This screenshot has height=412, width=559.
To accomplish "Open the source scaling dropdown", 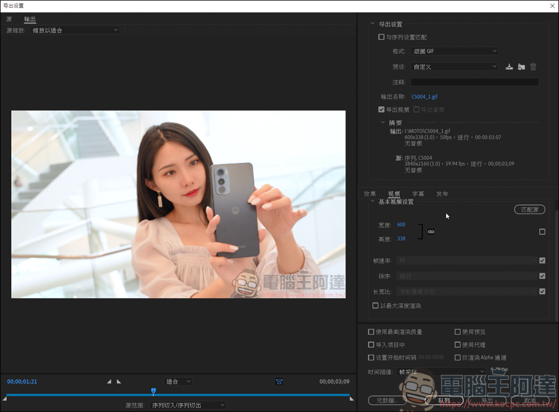I will 74,30.
